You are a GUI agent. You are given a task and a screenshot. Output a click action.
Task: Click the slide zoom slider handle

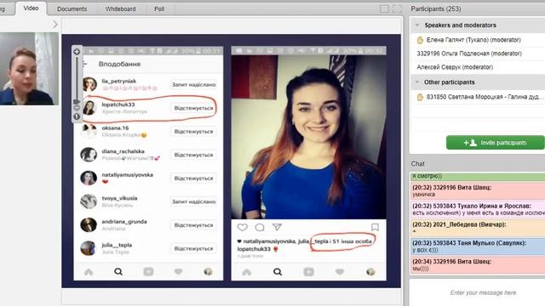[x=77, y=101]
